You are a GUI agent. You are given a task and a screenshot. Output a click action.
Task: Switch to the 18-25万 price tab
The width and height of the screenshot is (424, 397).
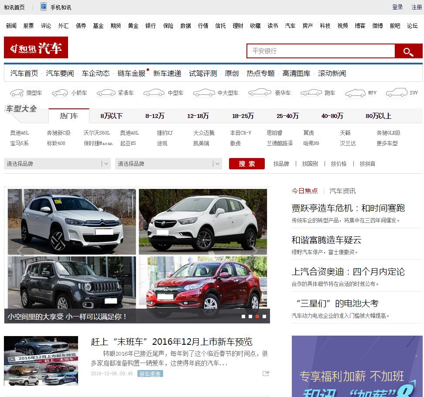pyautogui.click(x=243, y=116)
